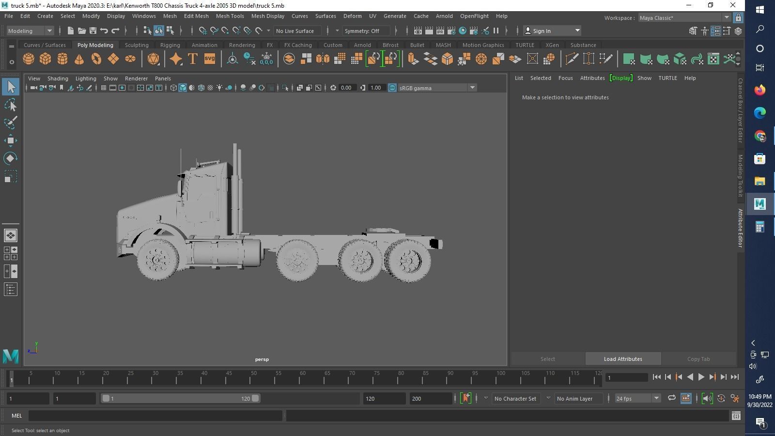Create a new scene from the status line
Image resolution: width=775 pixels, height=436 pixels.
point(70,31)
